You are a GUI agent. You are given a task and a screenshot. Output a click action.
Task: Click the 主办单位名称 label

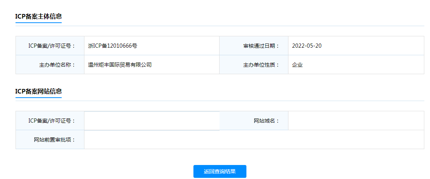[57, 65]
